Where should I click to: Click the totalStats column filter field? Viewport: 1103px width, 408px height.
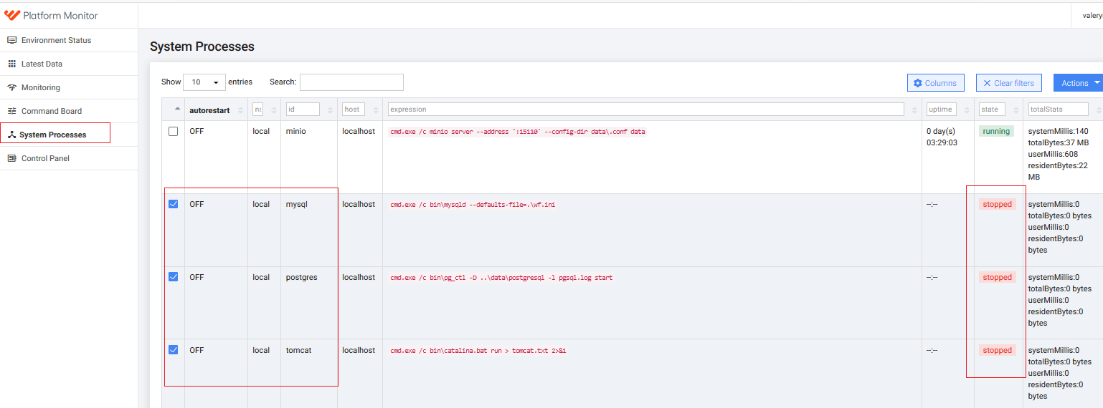[1059, 110]
